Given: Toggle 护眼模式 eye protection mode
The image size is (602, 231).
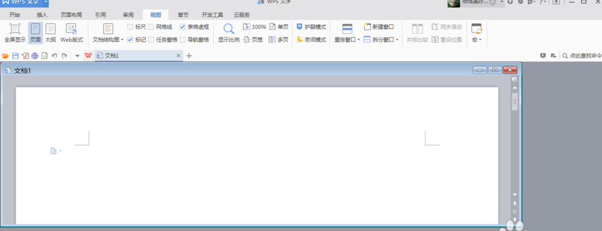Looking at the screenshot, I should [311, 27].
